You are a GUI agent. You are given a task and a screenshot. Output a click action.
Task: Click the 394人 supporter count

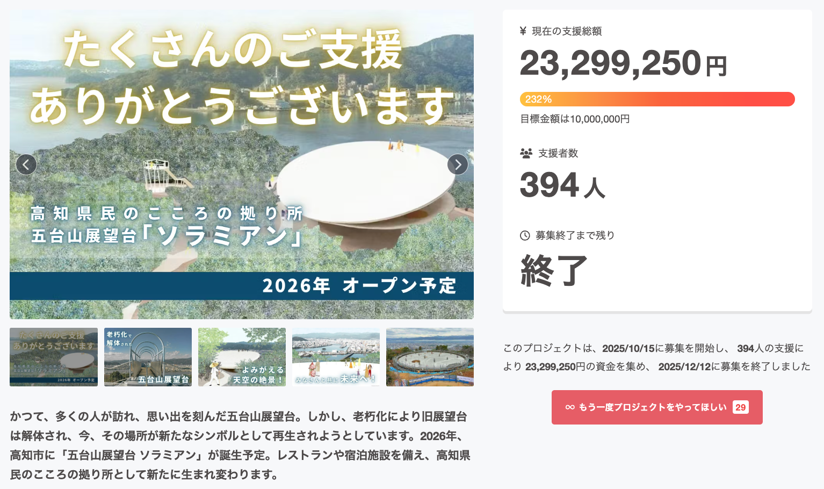[562, 185]
